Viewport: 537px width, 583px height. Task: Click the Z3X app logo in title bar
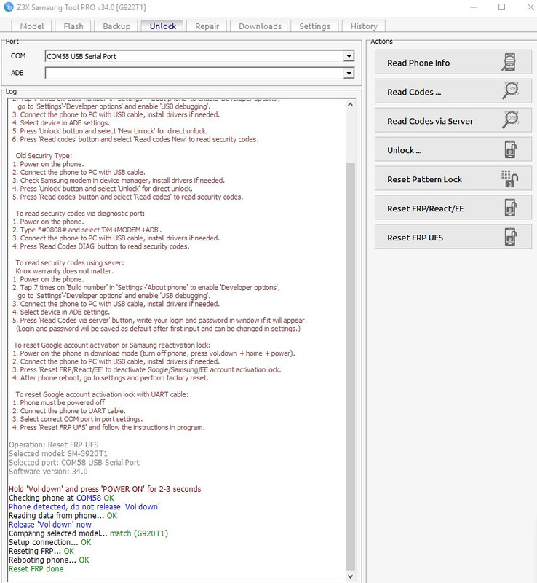point(8,7)
